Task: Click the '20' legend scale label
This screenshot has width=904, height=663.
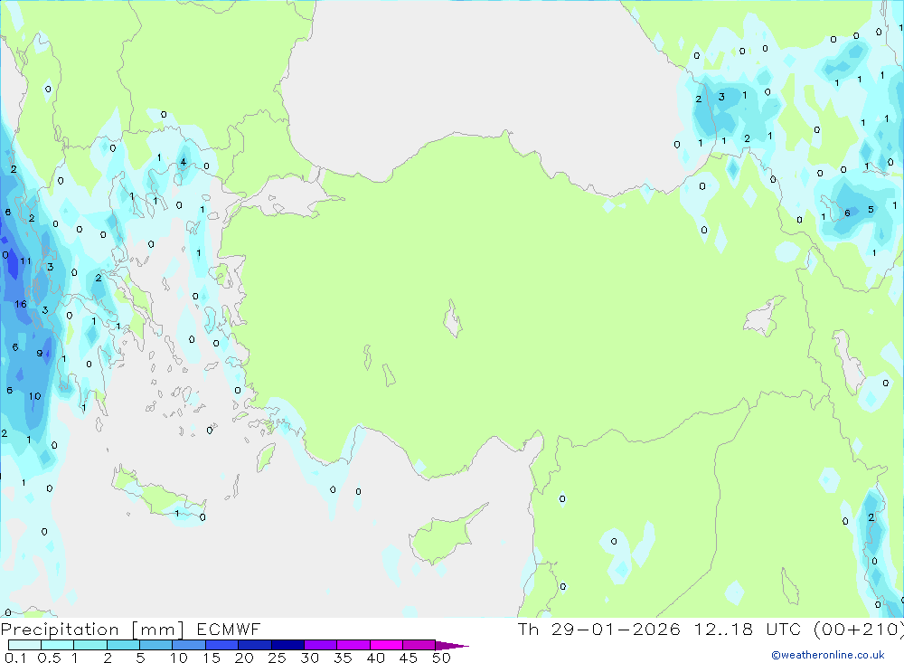Action: (244, 658)
